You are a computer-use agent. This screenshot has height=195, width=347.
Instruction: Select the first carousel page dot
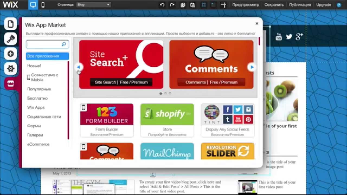point(161,93)
